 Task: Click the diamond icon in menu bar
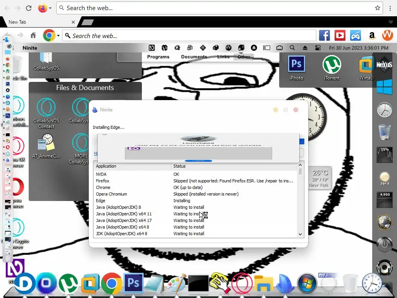point(203,48)
